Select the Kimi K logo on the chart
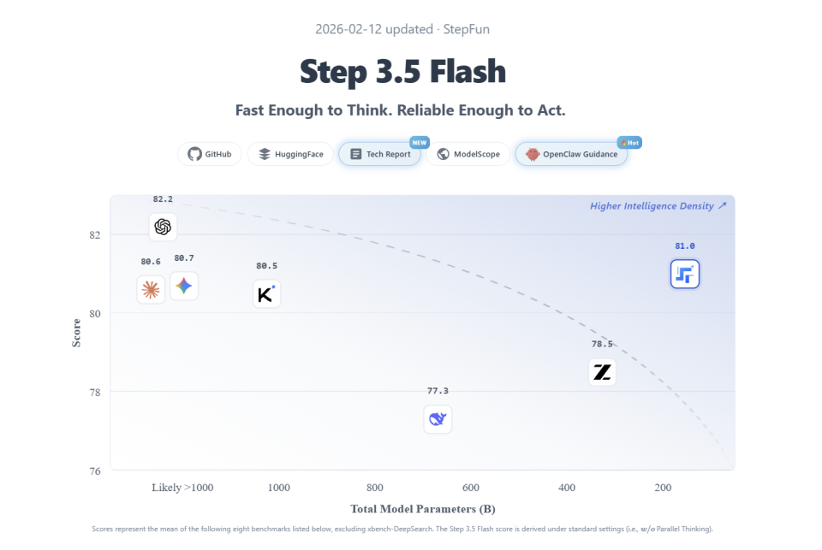822x550 pixels. [266, 294]
